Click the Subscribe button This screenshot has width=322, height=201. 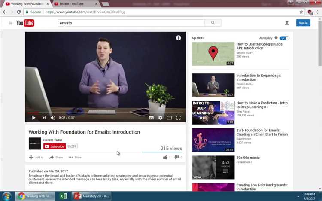pyautogui.click(x=55, y=146)
